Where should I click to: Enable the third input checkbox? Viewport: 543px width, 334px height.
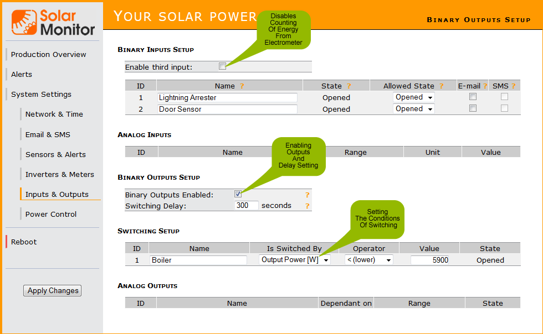(222, 66)
